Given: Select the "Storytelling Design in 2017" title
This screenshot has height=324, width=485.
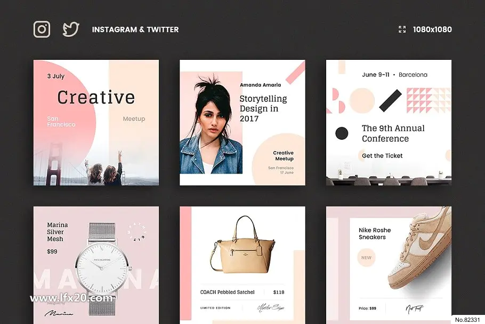Looking at the screenshot, I should [263, 108].
